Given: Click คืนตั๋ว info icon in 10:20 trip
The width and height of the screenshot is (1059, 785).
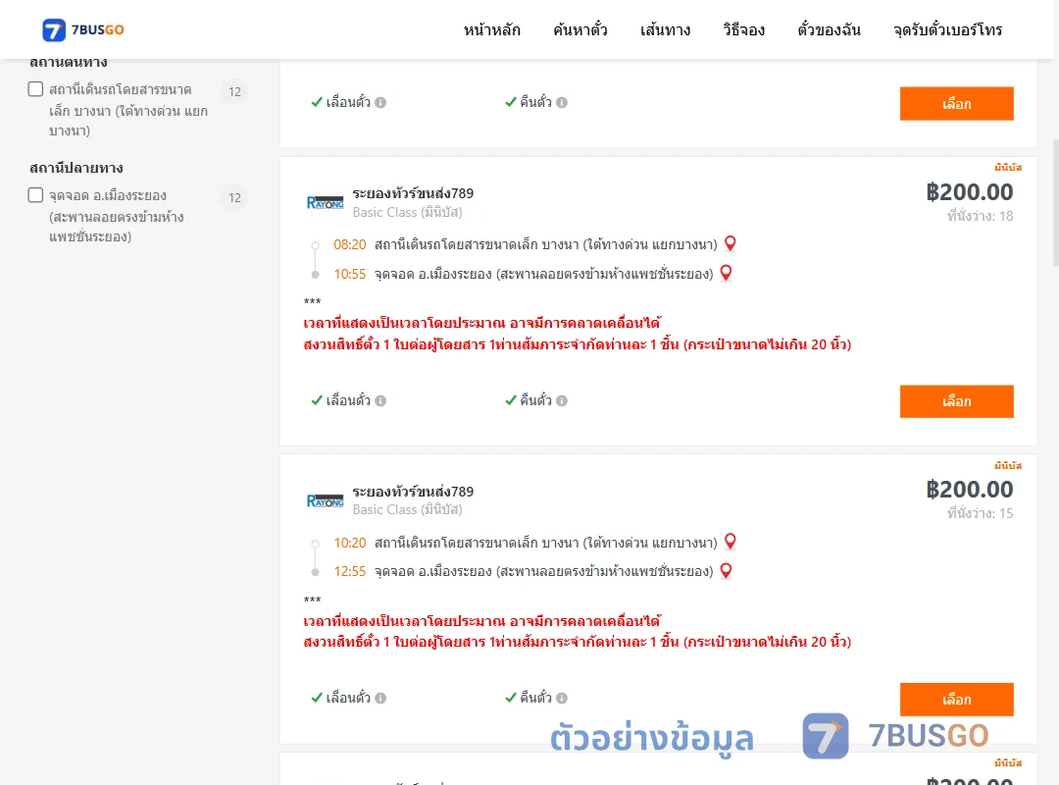Looking at the screenshot, I should click(562, 699).
